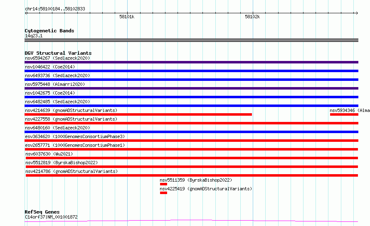Viewport: 370px width, 226px height.
Task: Select the 14q23.1 band label
Action: tap(34, 36)
